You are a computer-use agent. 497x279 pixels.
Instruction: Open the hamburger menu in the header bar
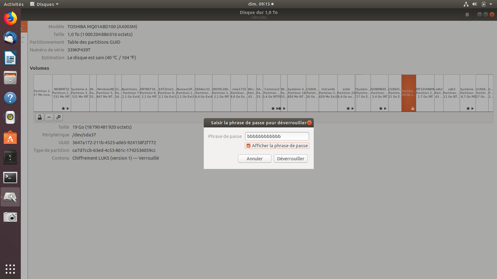click(467, 15)
